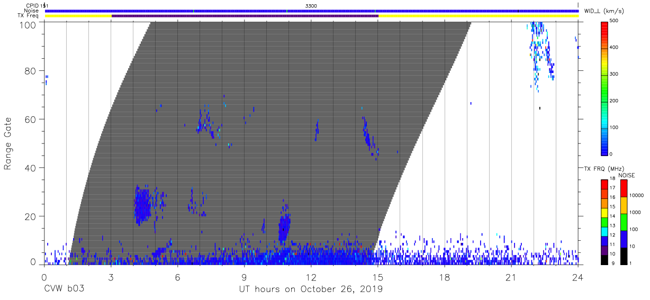Click the '40' tick on the Range Gate axis
The image size is (650, 300).
coord(31,168)
